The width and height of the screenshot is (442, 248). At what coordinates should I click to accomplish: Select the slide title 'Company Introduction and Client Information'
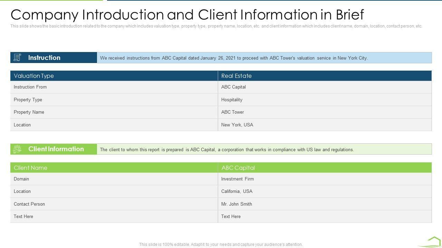pyautogui.click(x=187, y=15)
